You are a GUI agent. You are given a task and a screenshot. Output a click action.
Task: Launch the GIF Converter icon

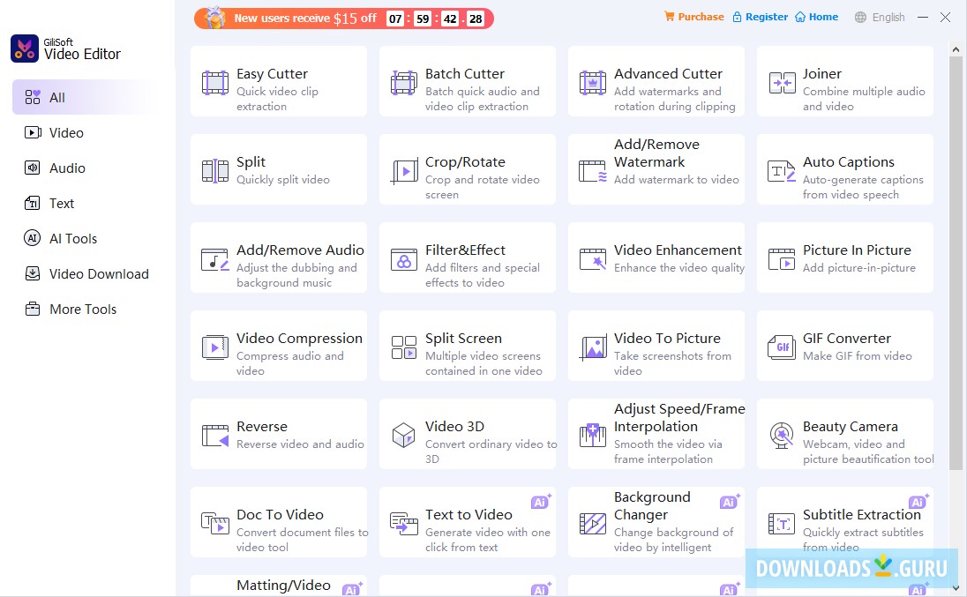782,347
